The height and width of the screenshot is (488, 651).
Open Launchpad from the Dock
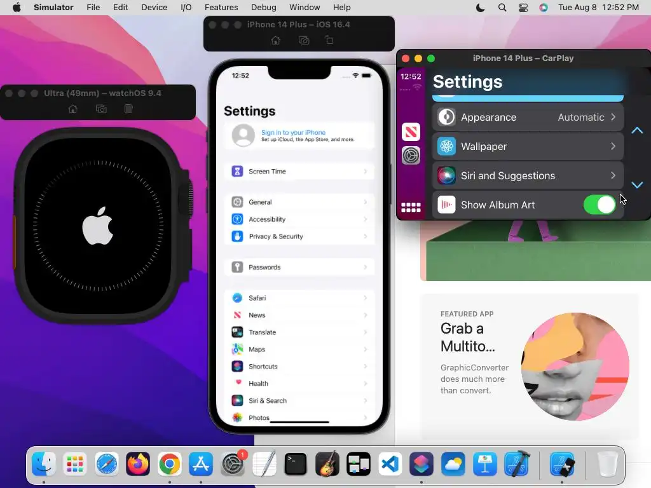coord(75,463)
